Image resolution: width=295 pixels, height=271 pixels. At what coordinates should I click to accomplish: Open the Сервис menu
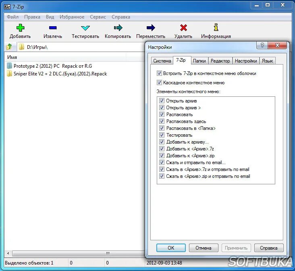pos(98,17)
